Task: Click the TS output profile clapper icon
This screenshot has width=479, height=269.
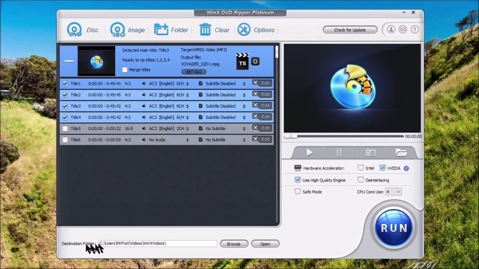Action: click(242, 61)
